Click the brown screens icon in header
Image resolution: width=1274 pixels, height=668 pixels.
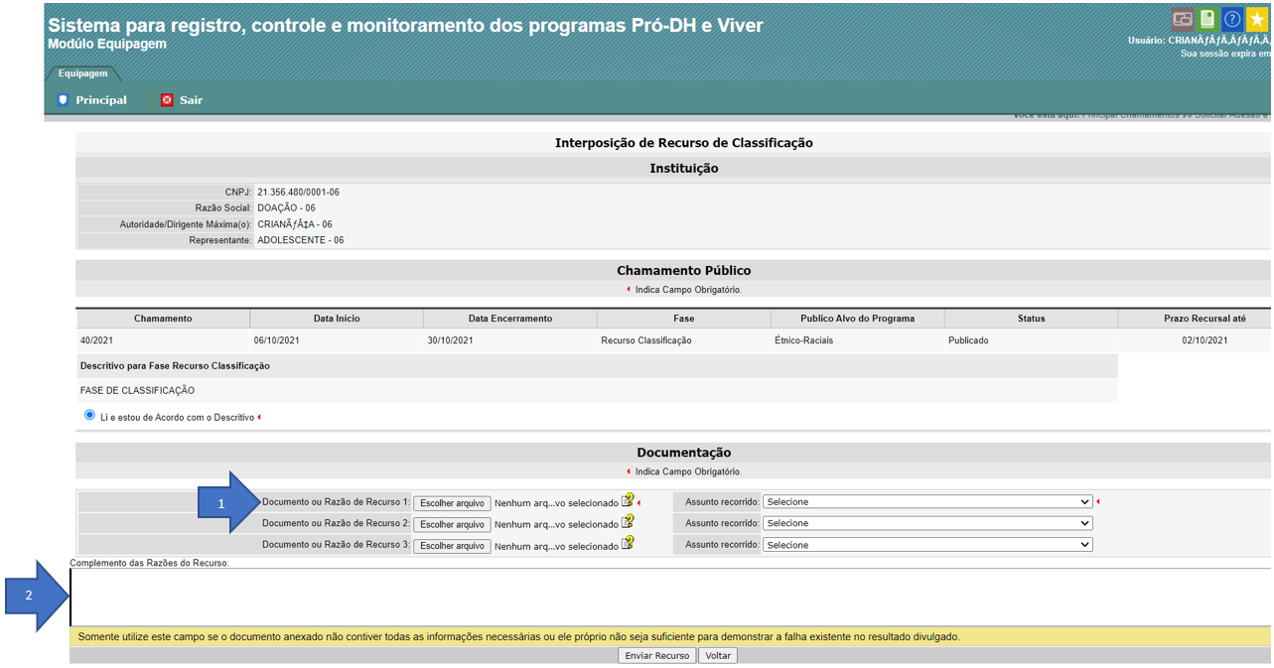(x=1182, y=19)
